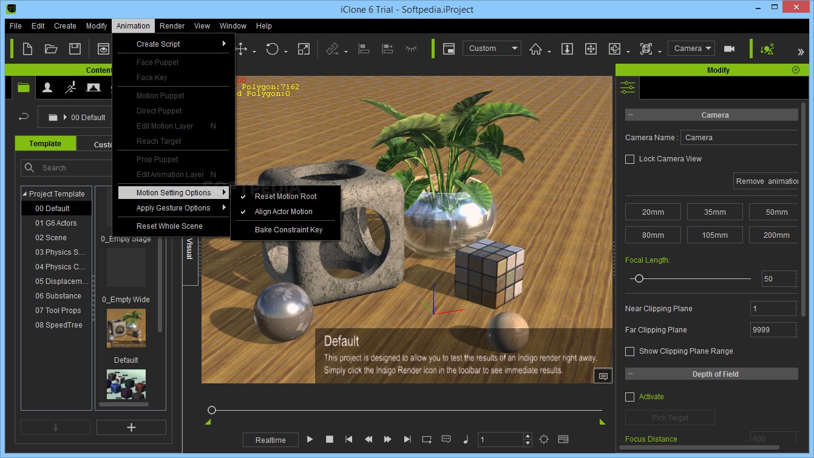Click the preview window layout icon
814x458 pixels.
pyautogui.click(x=449, y=49)
